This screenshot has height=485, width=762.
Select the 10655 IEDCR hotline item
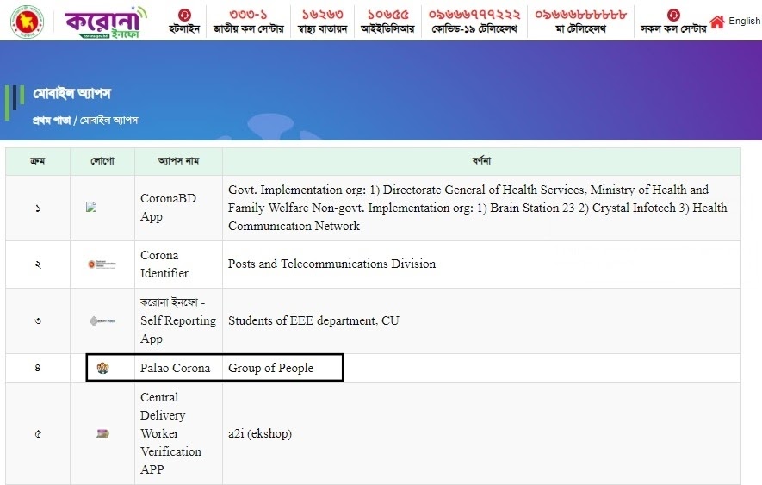387,22
